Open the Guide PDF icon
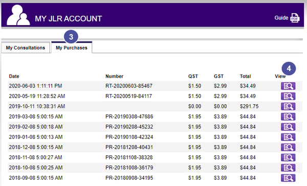The height and width of the screenshot is (186, 307). (295, 18)
